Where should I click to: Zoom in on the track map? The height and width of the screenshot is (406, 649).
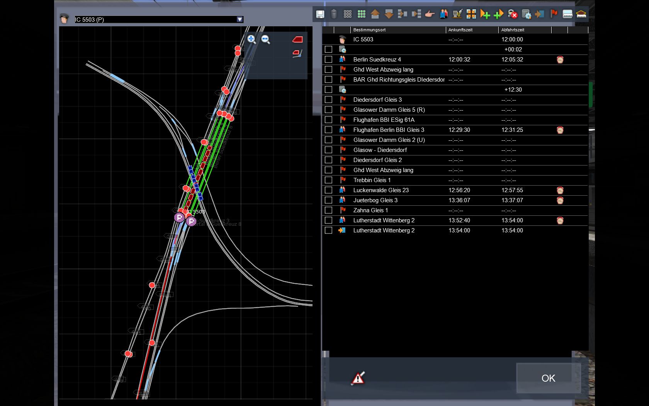click(251, 39)
